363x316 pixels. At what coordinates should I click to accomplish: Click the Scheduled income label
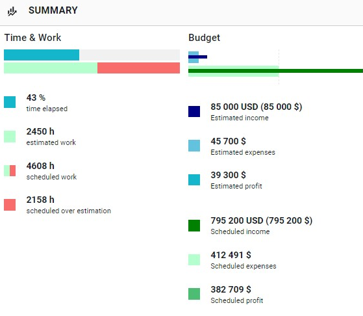pos(240,231)
